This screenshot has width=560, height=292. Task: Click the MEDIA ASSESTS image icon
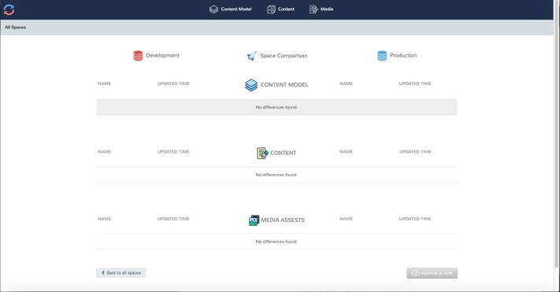click(254, 220)
